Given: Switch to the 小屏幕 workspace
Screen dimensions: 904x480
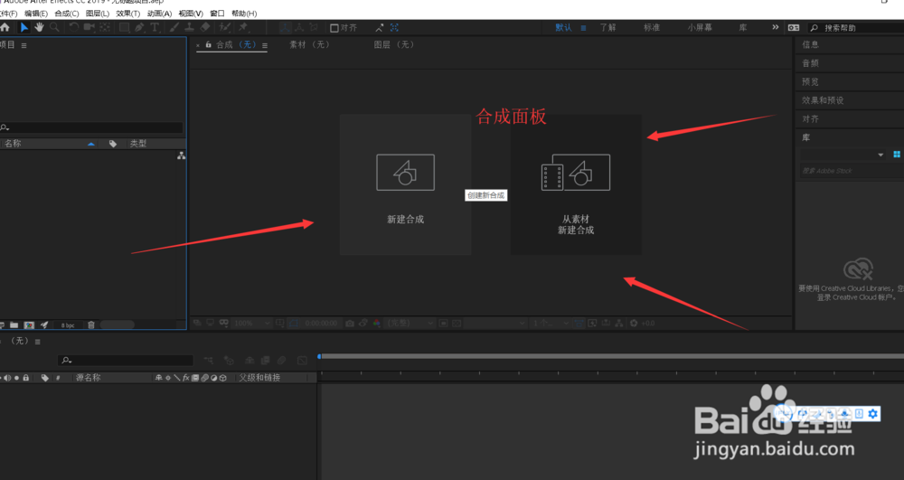Looking at the screenshot, I should [700, 28].
